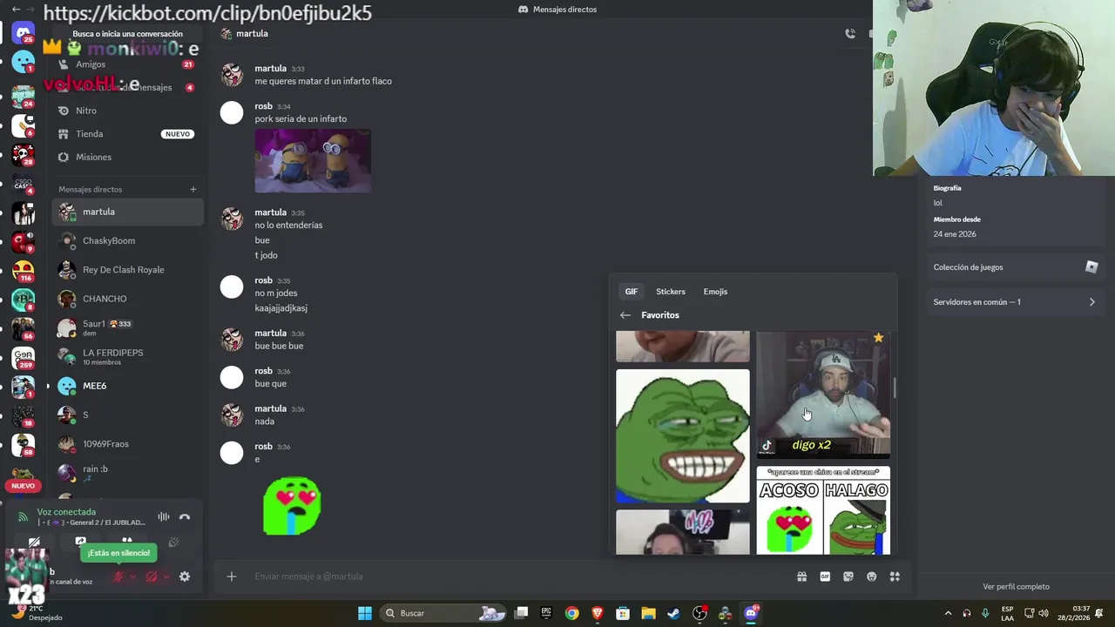Open the Minions GIF in chat

click(313, 161)
